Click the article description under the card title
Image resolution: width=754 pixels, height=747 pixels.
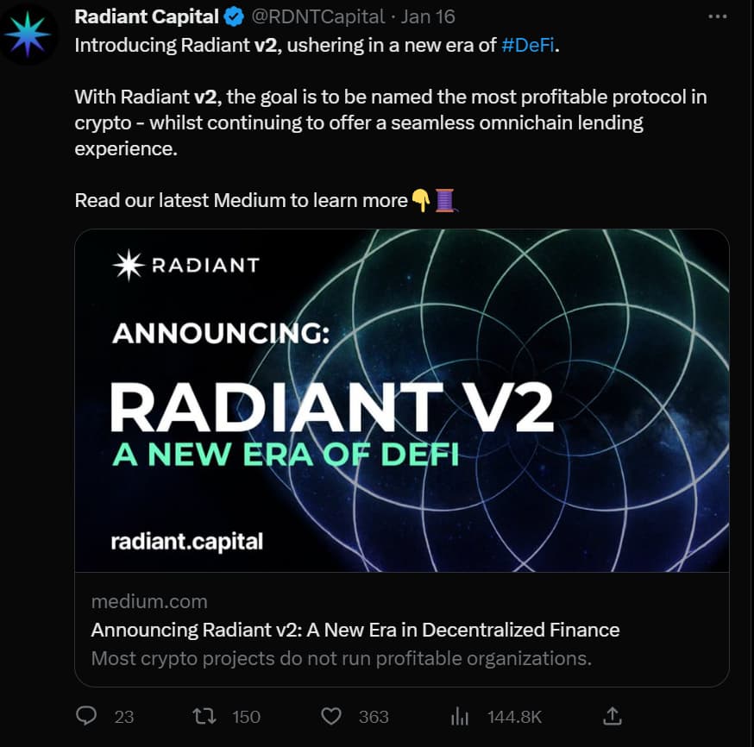(341, 659)
